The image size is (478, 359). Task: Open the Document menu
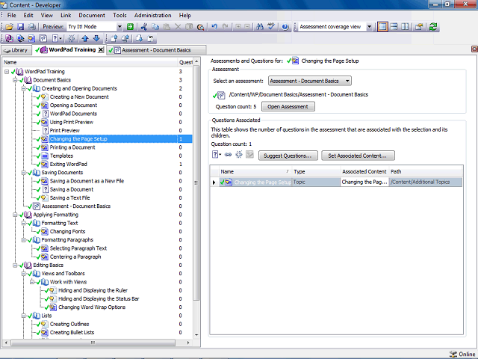click(x=92, y=15)
